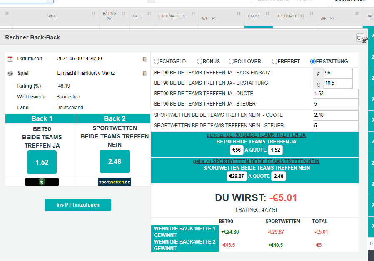374x261 pixels.
Task: Select the ERSTATTUNG radio option
Action: click(313, 62)
